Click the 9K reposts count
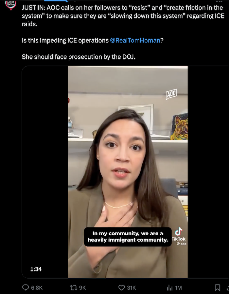 (x=82, y=288)
